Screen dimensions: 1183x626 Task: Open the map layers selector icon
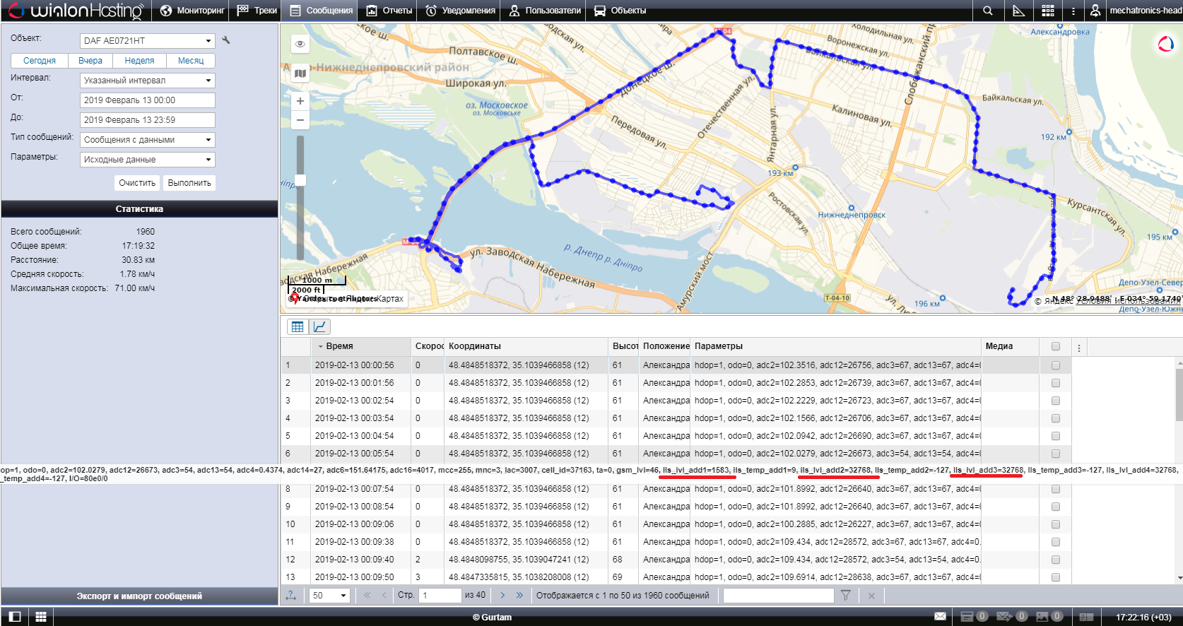(300, 73)
